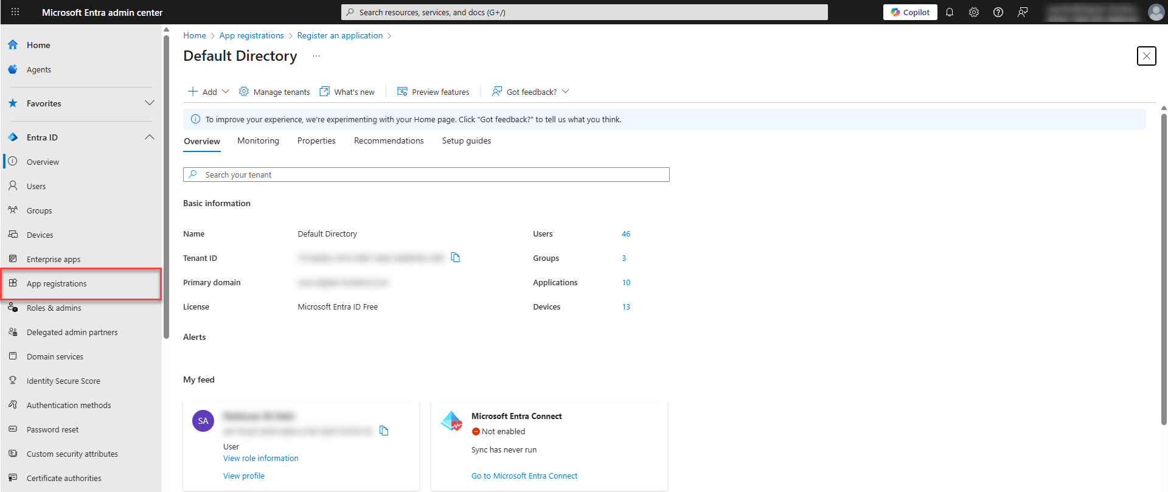
Task: Click the Authentication methods icon
Action: coord(13,404)
